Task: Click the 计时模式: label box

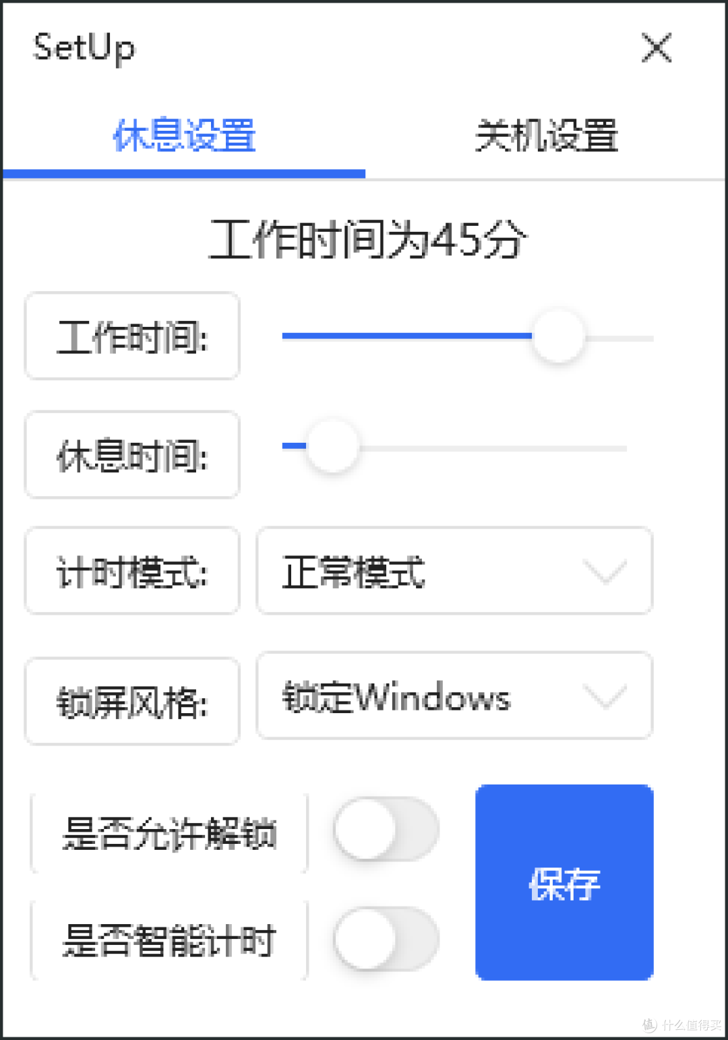Action: point(132,571)
